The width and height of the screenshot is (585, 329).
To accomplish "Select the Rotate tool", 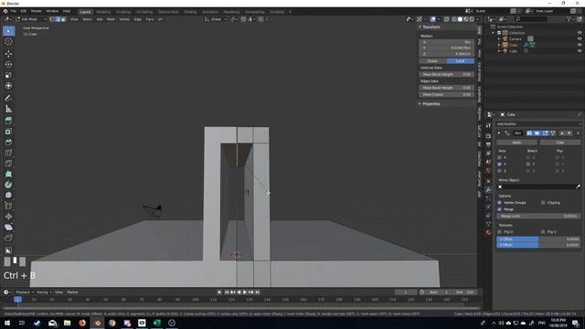I will [x=8, y=64].
